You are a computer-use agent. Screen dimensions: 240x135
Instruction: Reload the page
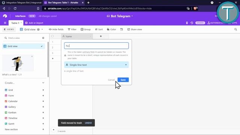[15, 8]
